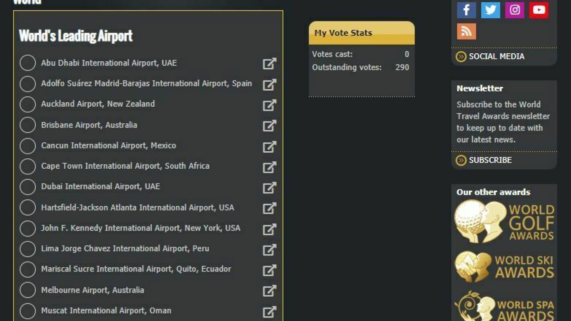Click the Newsletter heading

[x=480, y=88]
